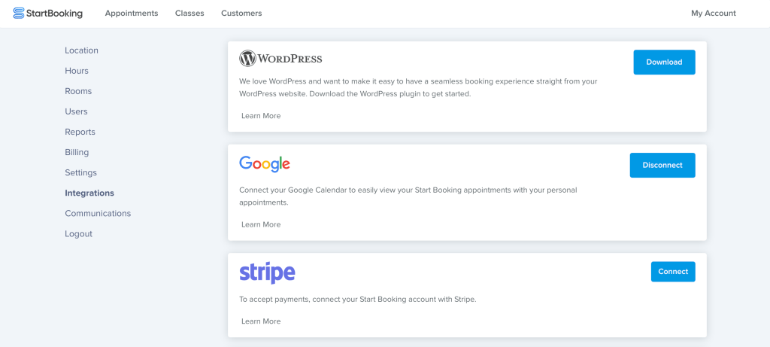The image size is (770, 347).
Task: Click the Stripe logo
Action: pyautogui.click(x=267, y=272)
